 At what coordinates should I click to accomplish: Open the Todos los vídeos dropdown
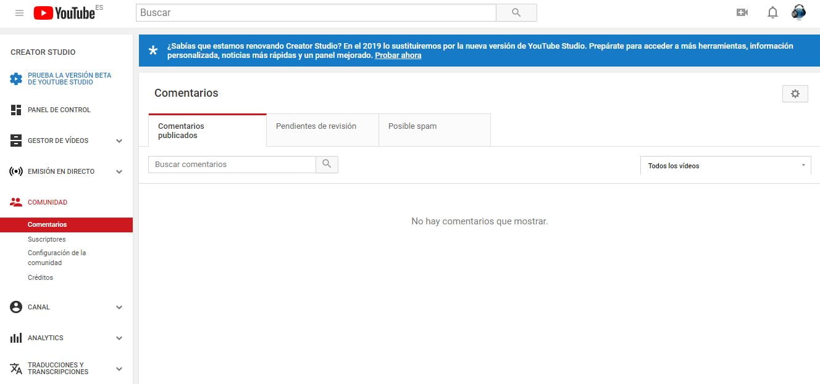[726, 166]
